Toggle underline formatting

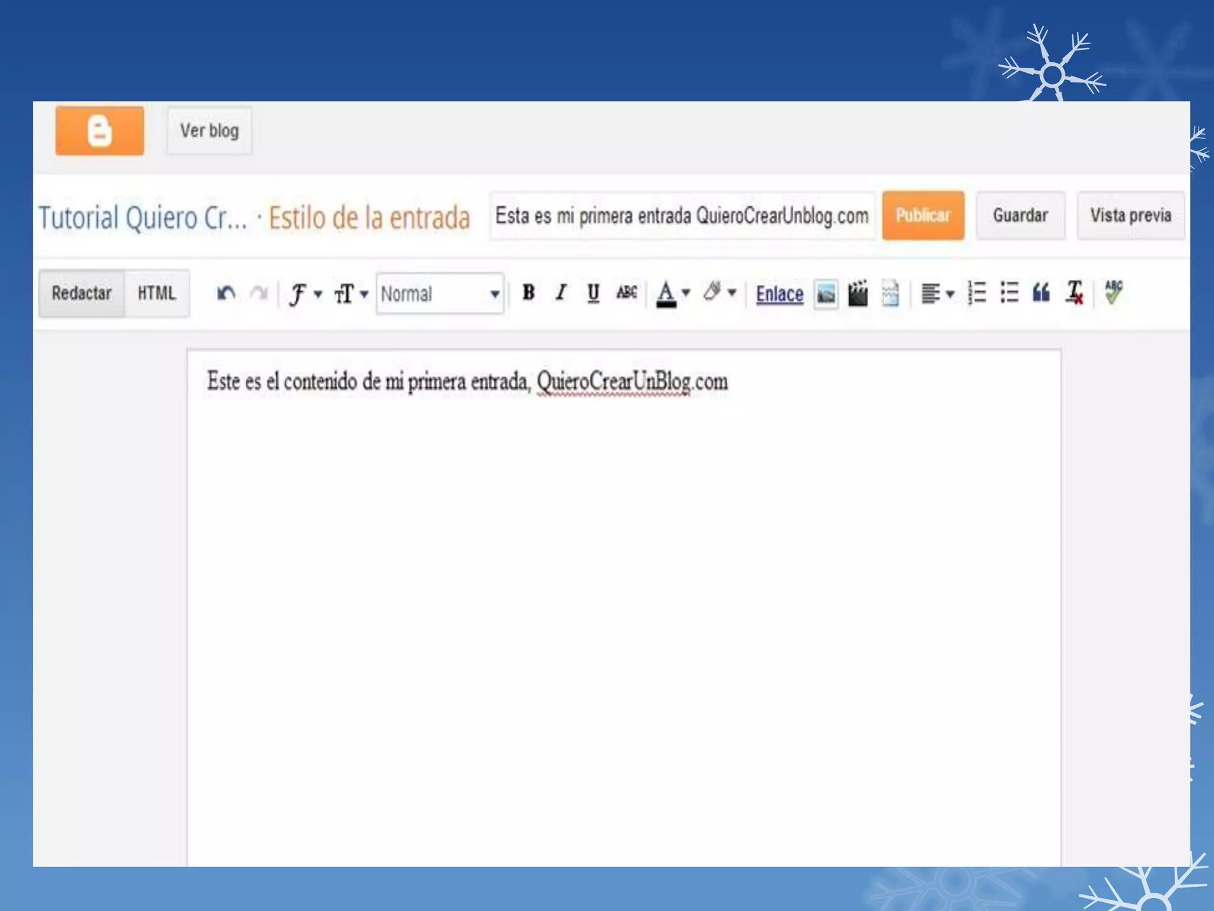tap(593, 293)
